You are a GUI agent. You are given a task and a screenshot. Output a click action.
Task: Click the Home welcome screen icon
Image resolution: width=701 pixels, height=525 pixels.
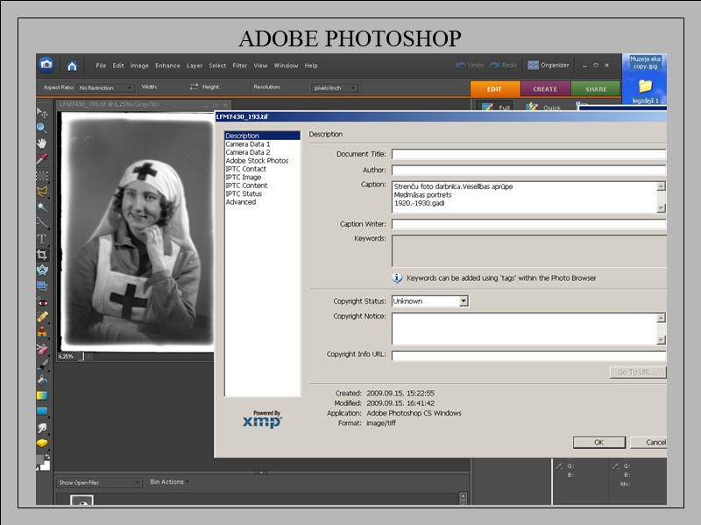coord(72,66)
